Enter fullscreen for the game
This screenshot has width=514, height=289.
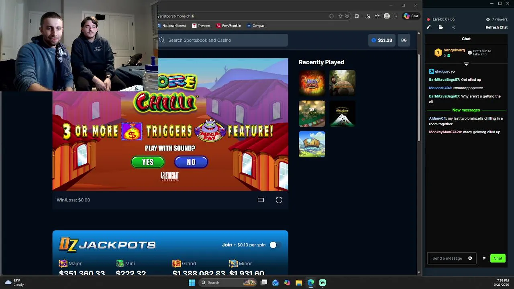[279, 200]
